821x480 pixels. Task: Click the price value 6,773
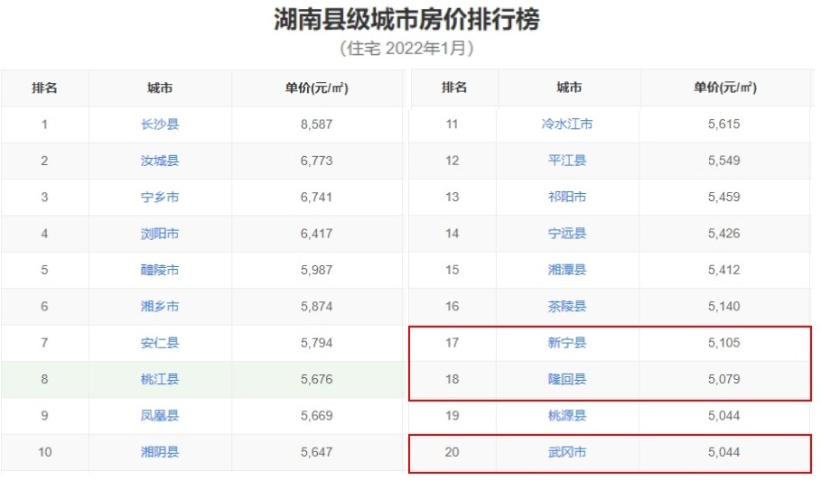(x=316, y=161)
